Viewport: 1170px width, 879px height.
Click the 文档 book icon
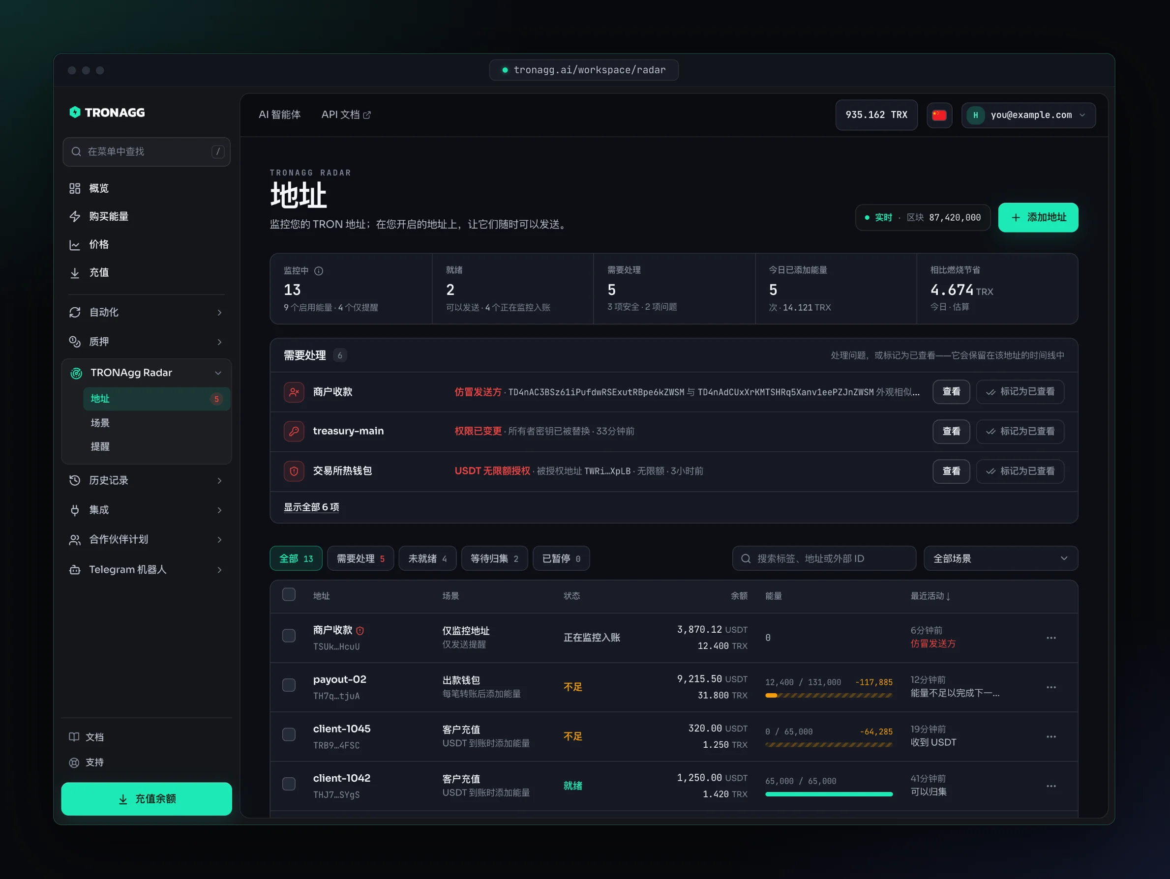(x=74, y=737)
